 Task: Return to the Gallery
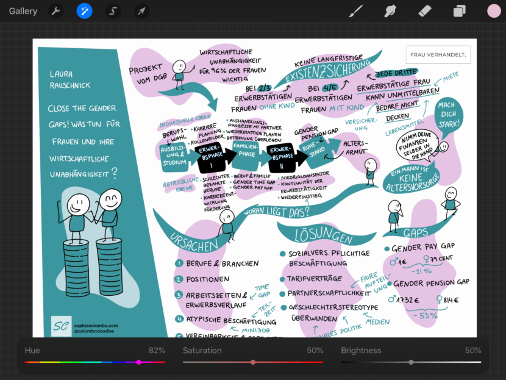click(23, 11)
